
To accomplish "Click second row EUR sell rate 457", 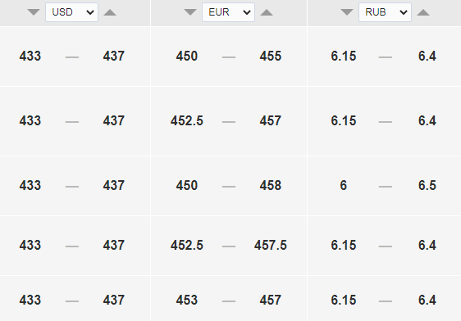I will (271, 121).
